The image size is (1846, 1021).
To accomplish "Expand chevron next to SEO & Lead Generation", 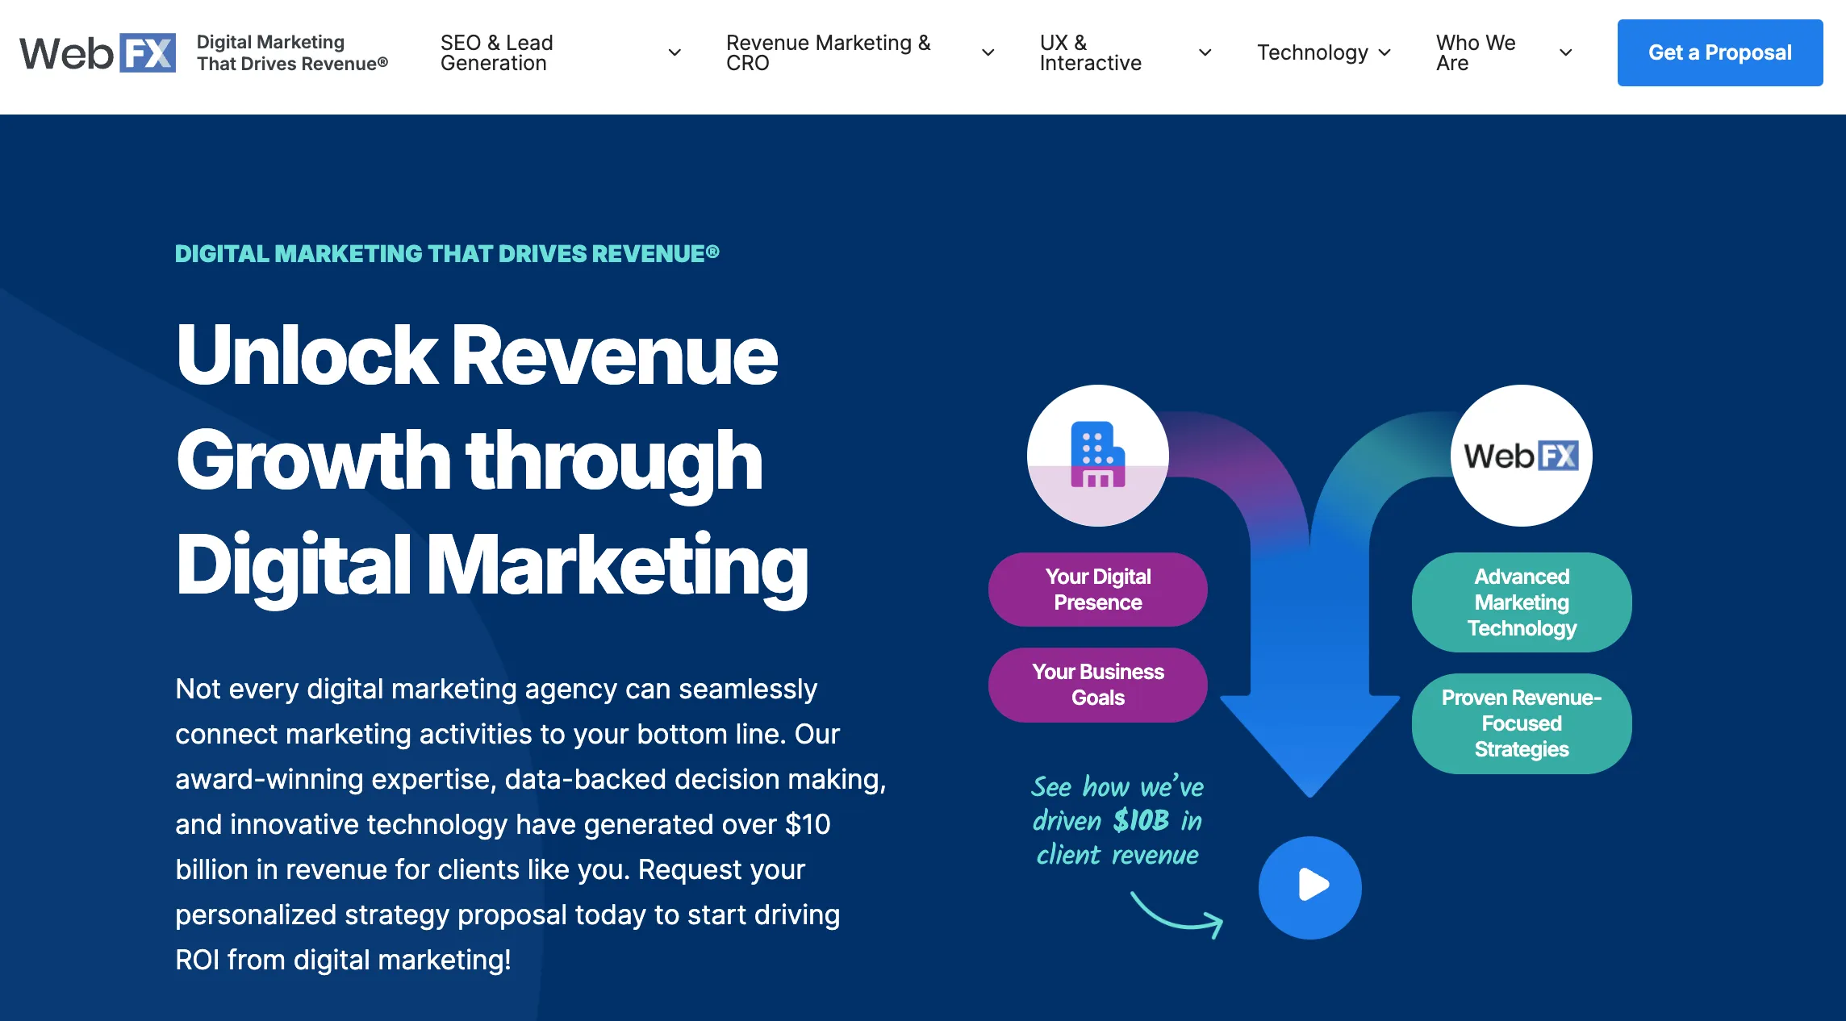I will pos(674,53).
